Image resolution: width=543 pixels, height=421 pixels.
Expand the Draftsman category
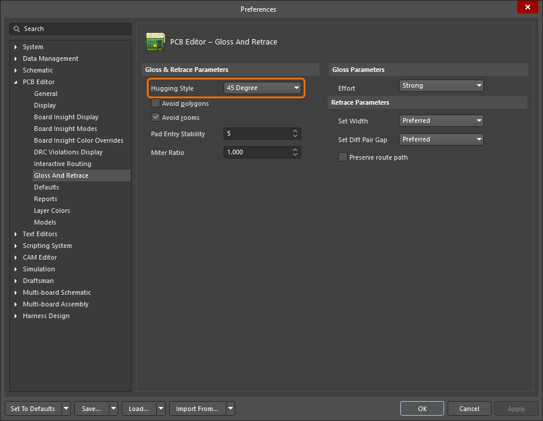point(14,281)
